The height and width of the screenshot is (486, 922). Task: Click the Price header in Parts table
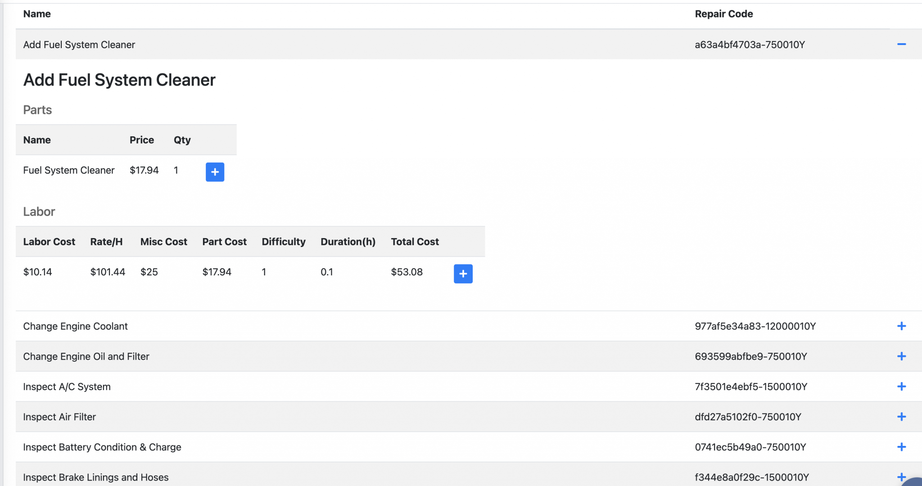[x=141, y=140]
